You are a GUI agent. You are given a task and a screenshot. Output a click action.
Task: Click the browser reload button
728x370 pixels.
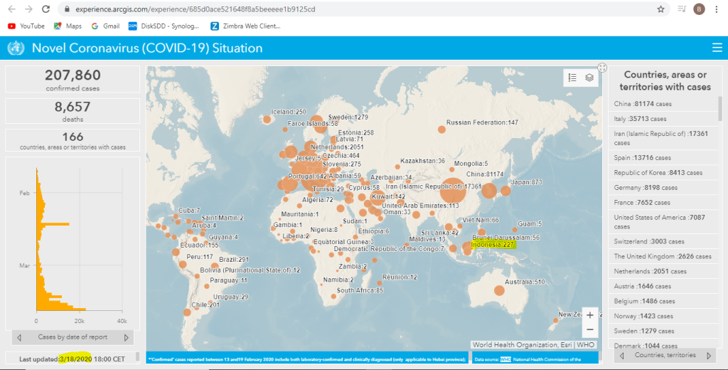(45, 9)
